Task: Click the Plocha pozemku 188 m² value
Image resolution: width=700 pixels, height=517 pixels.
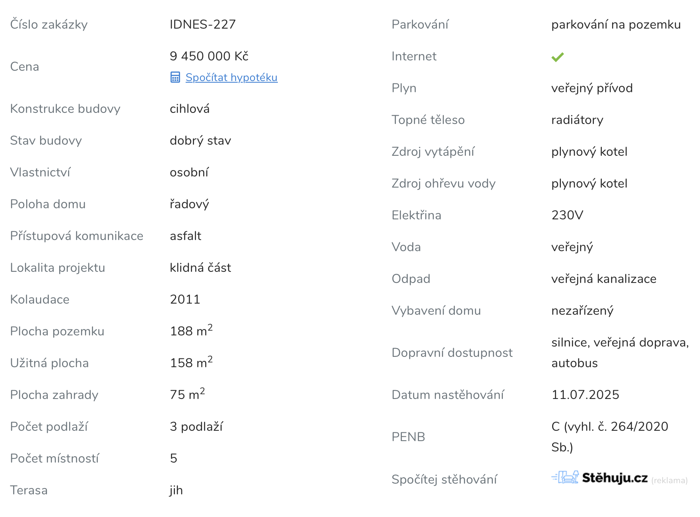Action: [x=191, y=331]
